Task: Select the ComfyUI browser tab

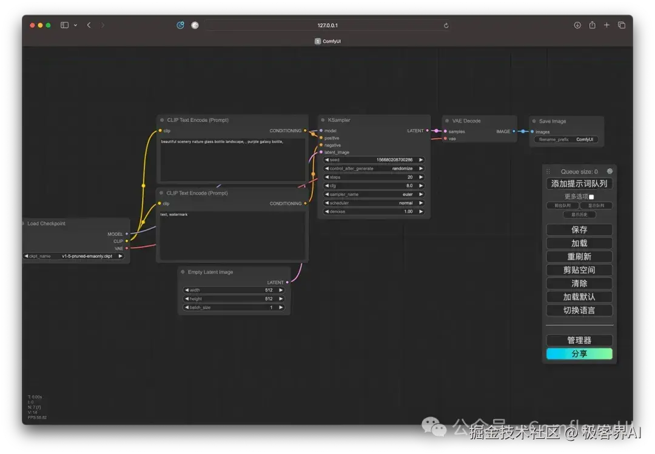Action: click(327, 41)
